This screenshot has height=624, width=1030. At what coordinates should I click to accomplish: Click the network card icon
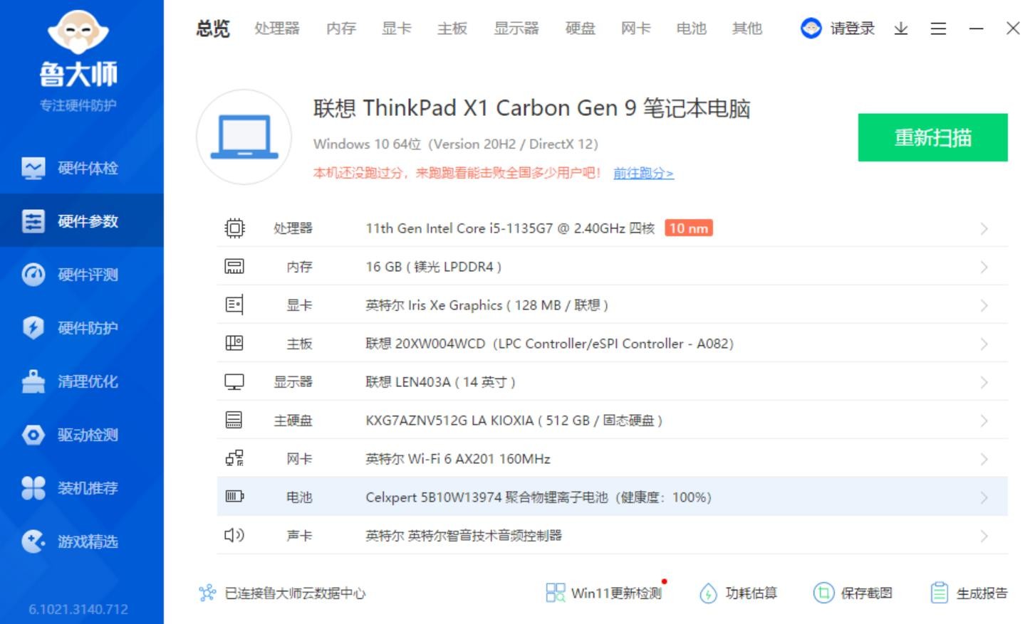[x=234, y=458]
